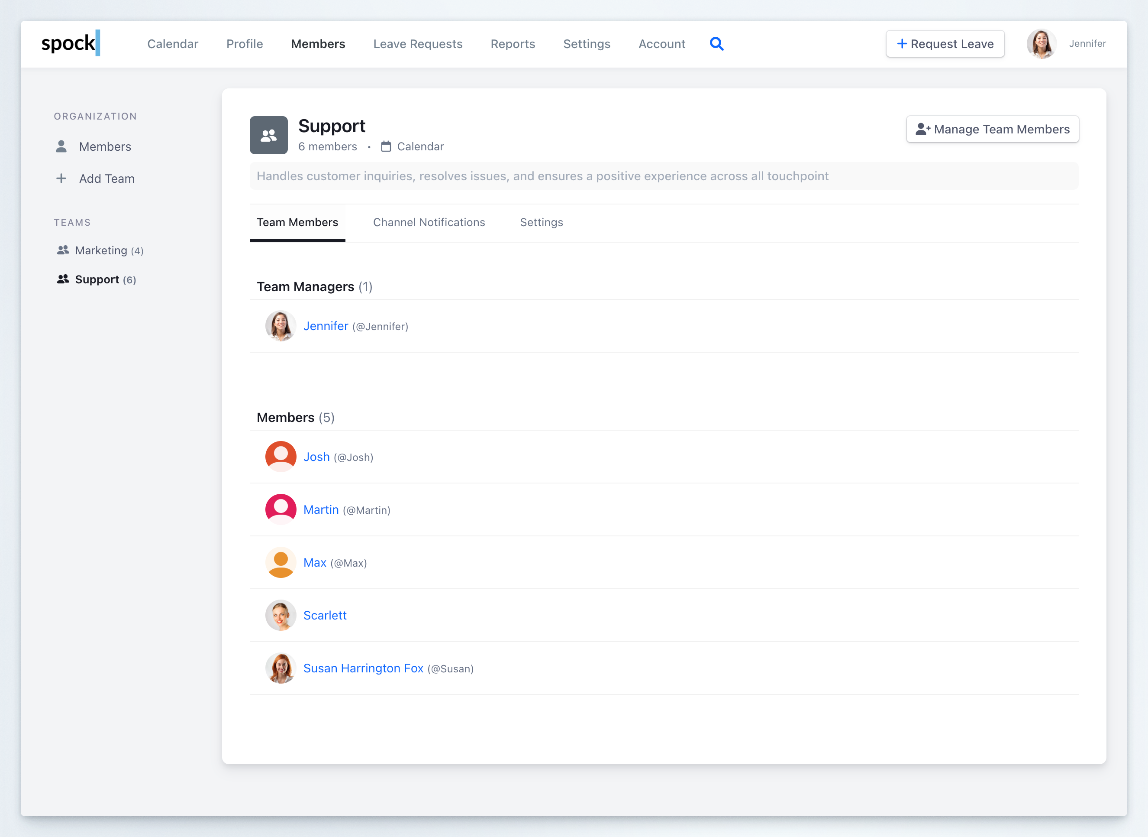Click the plus icon next to Add Team

tap(61, 178)
